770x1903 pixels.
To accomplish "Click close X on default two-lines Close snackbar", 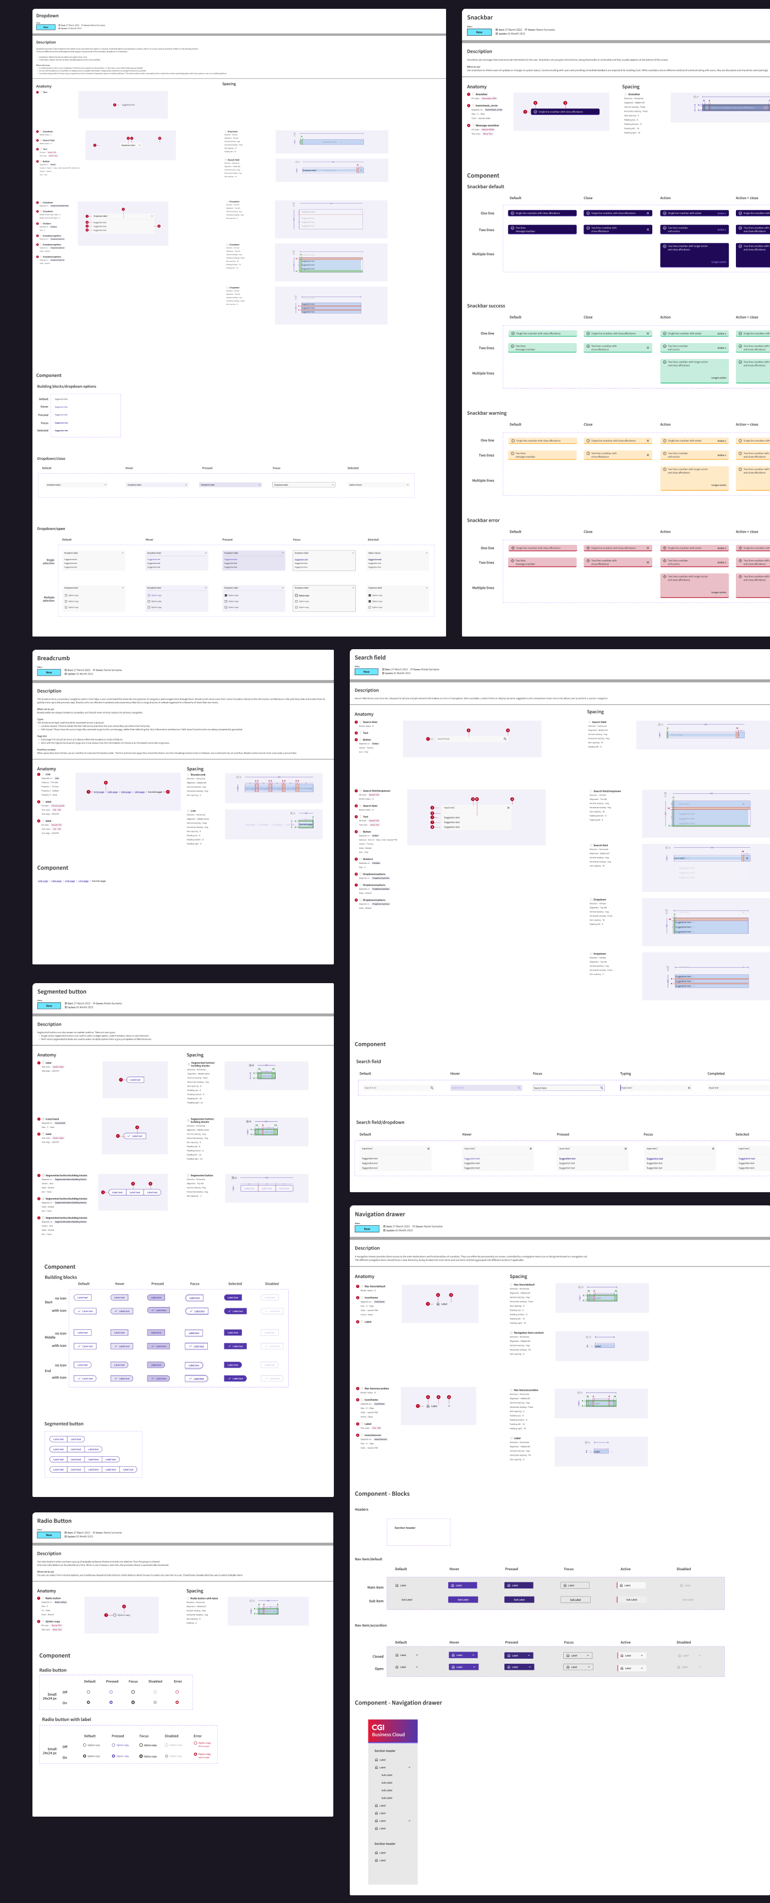I will pyautogui.click(x=647, y=229).
